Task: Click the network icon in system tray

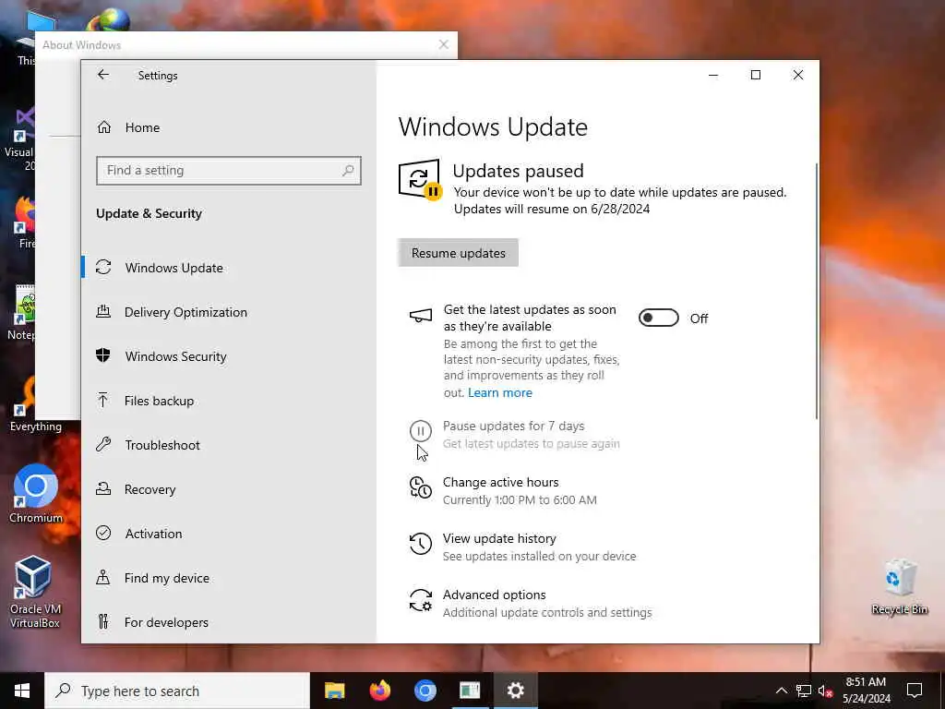Action: pos(804,691)
